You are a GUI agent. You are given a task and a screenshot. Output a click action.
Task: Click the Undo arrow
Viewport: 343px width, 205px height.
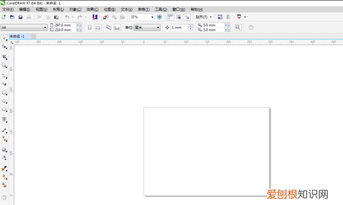67,17
